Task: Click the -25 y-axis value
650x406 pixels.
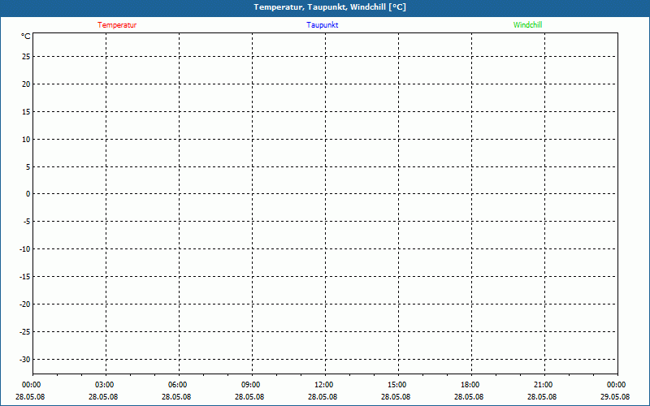Action: click(x=25, y=332)
